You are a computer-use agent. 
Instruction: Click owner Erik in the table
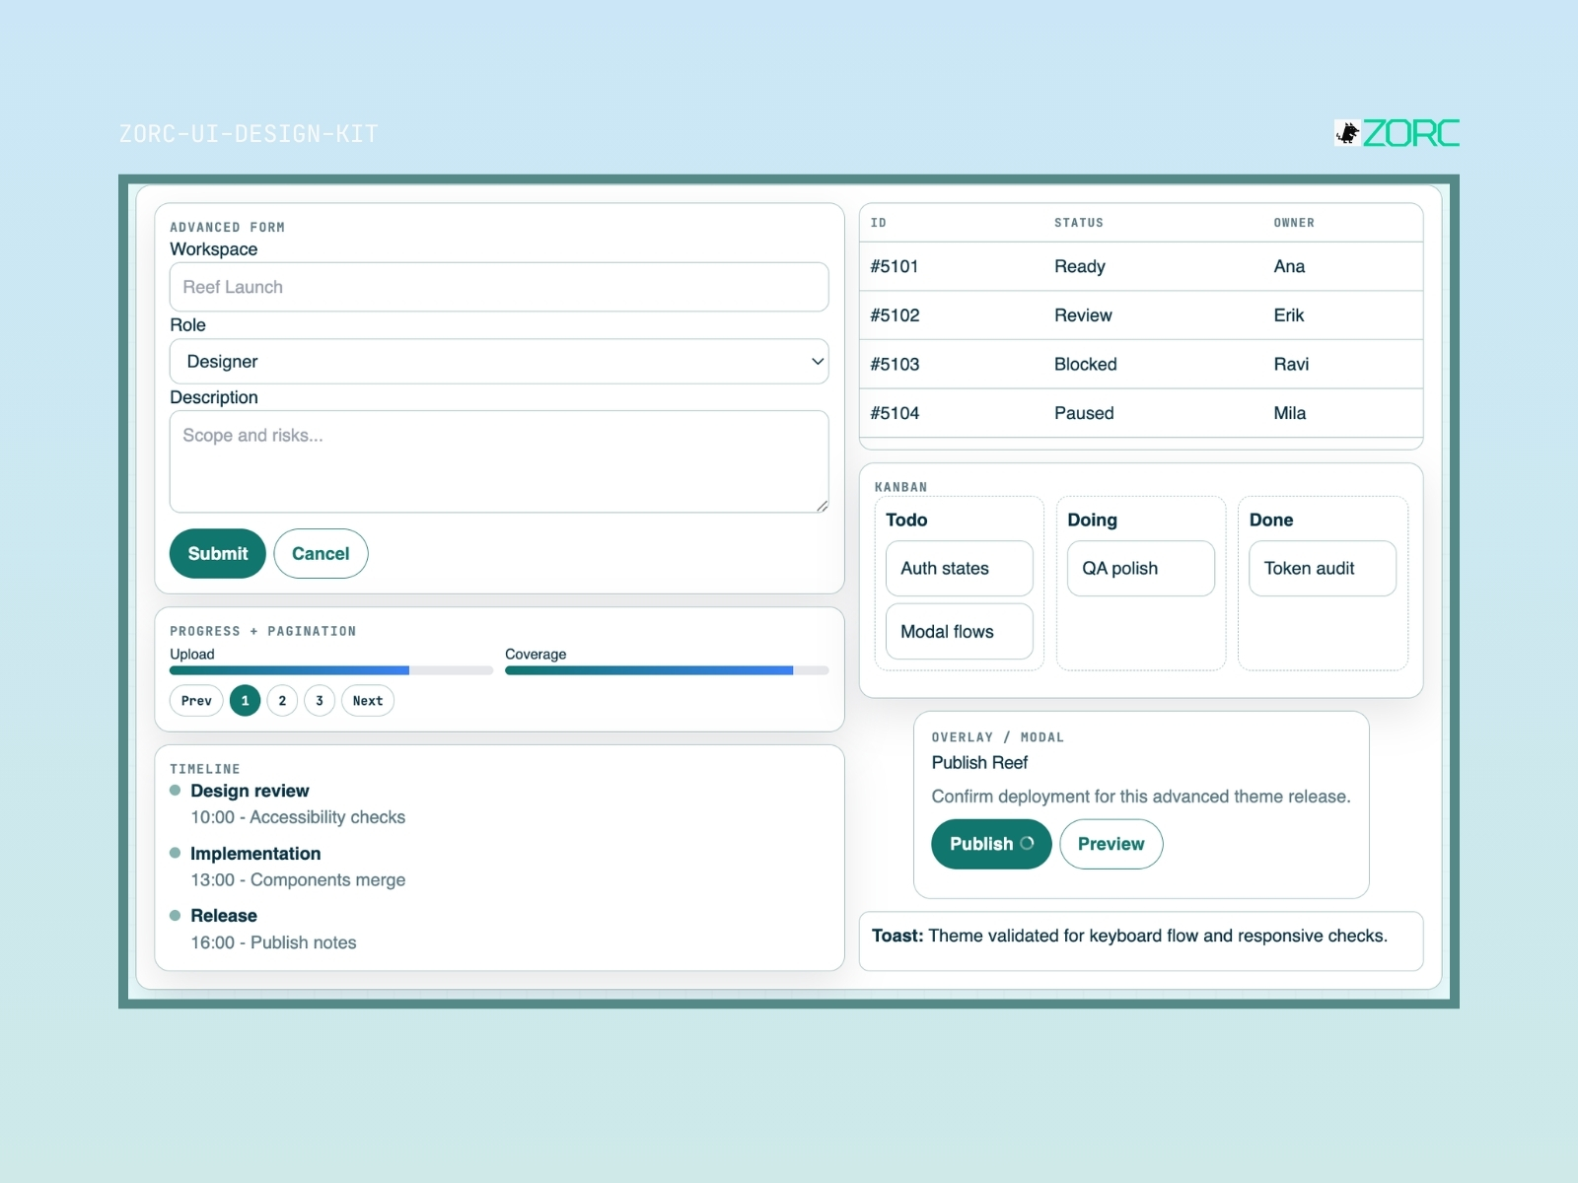point(1289,315)
